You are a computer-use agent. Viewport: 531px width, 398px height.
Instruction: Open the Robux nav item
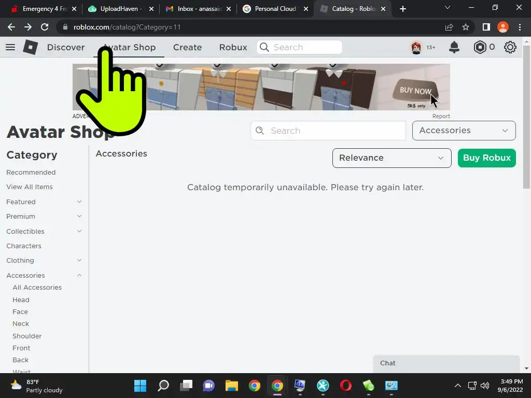click(233, 47)
